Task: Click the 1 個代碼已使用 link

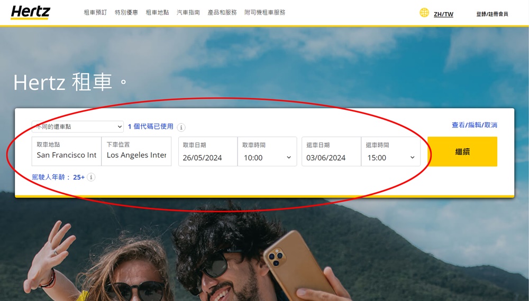Action: coord(150,127)
